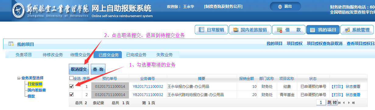375x110 pixels.
Task: Select 国内差旅费 in the business type tree
Action: click(x=37, y=90)
